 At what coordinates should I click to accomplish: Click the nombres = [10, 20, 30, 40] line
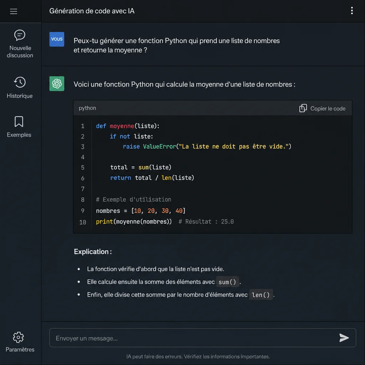[140, 211]
